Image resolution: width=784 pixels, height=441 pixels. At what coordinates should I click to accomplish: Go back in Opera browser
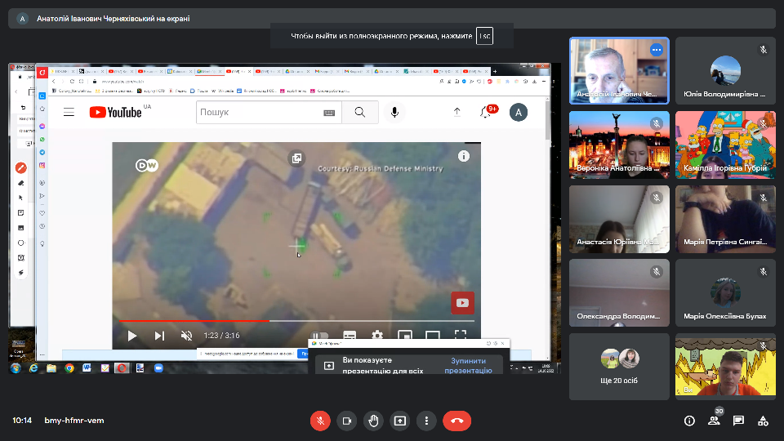pos(54,81)
